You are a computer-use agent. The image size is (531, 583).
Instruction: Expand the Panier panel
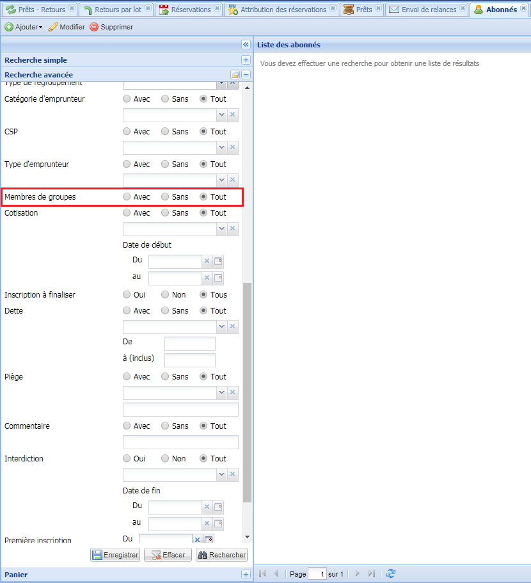[x=246, y=575]
